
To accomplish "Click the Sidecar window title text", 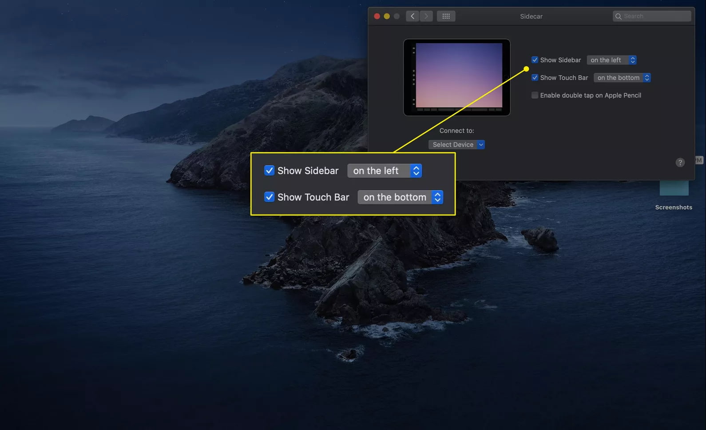I will coord(531,16).
